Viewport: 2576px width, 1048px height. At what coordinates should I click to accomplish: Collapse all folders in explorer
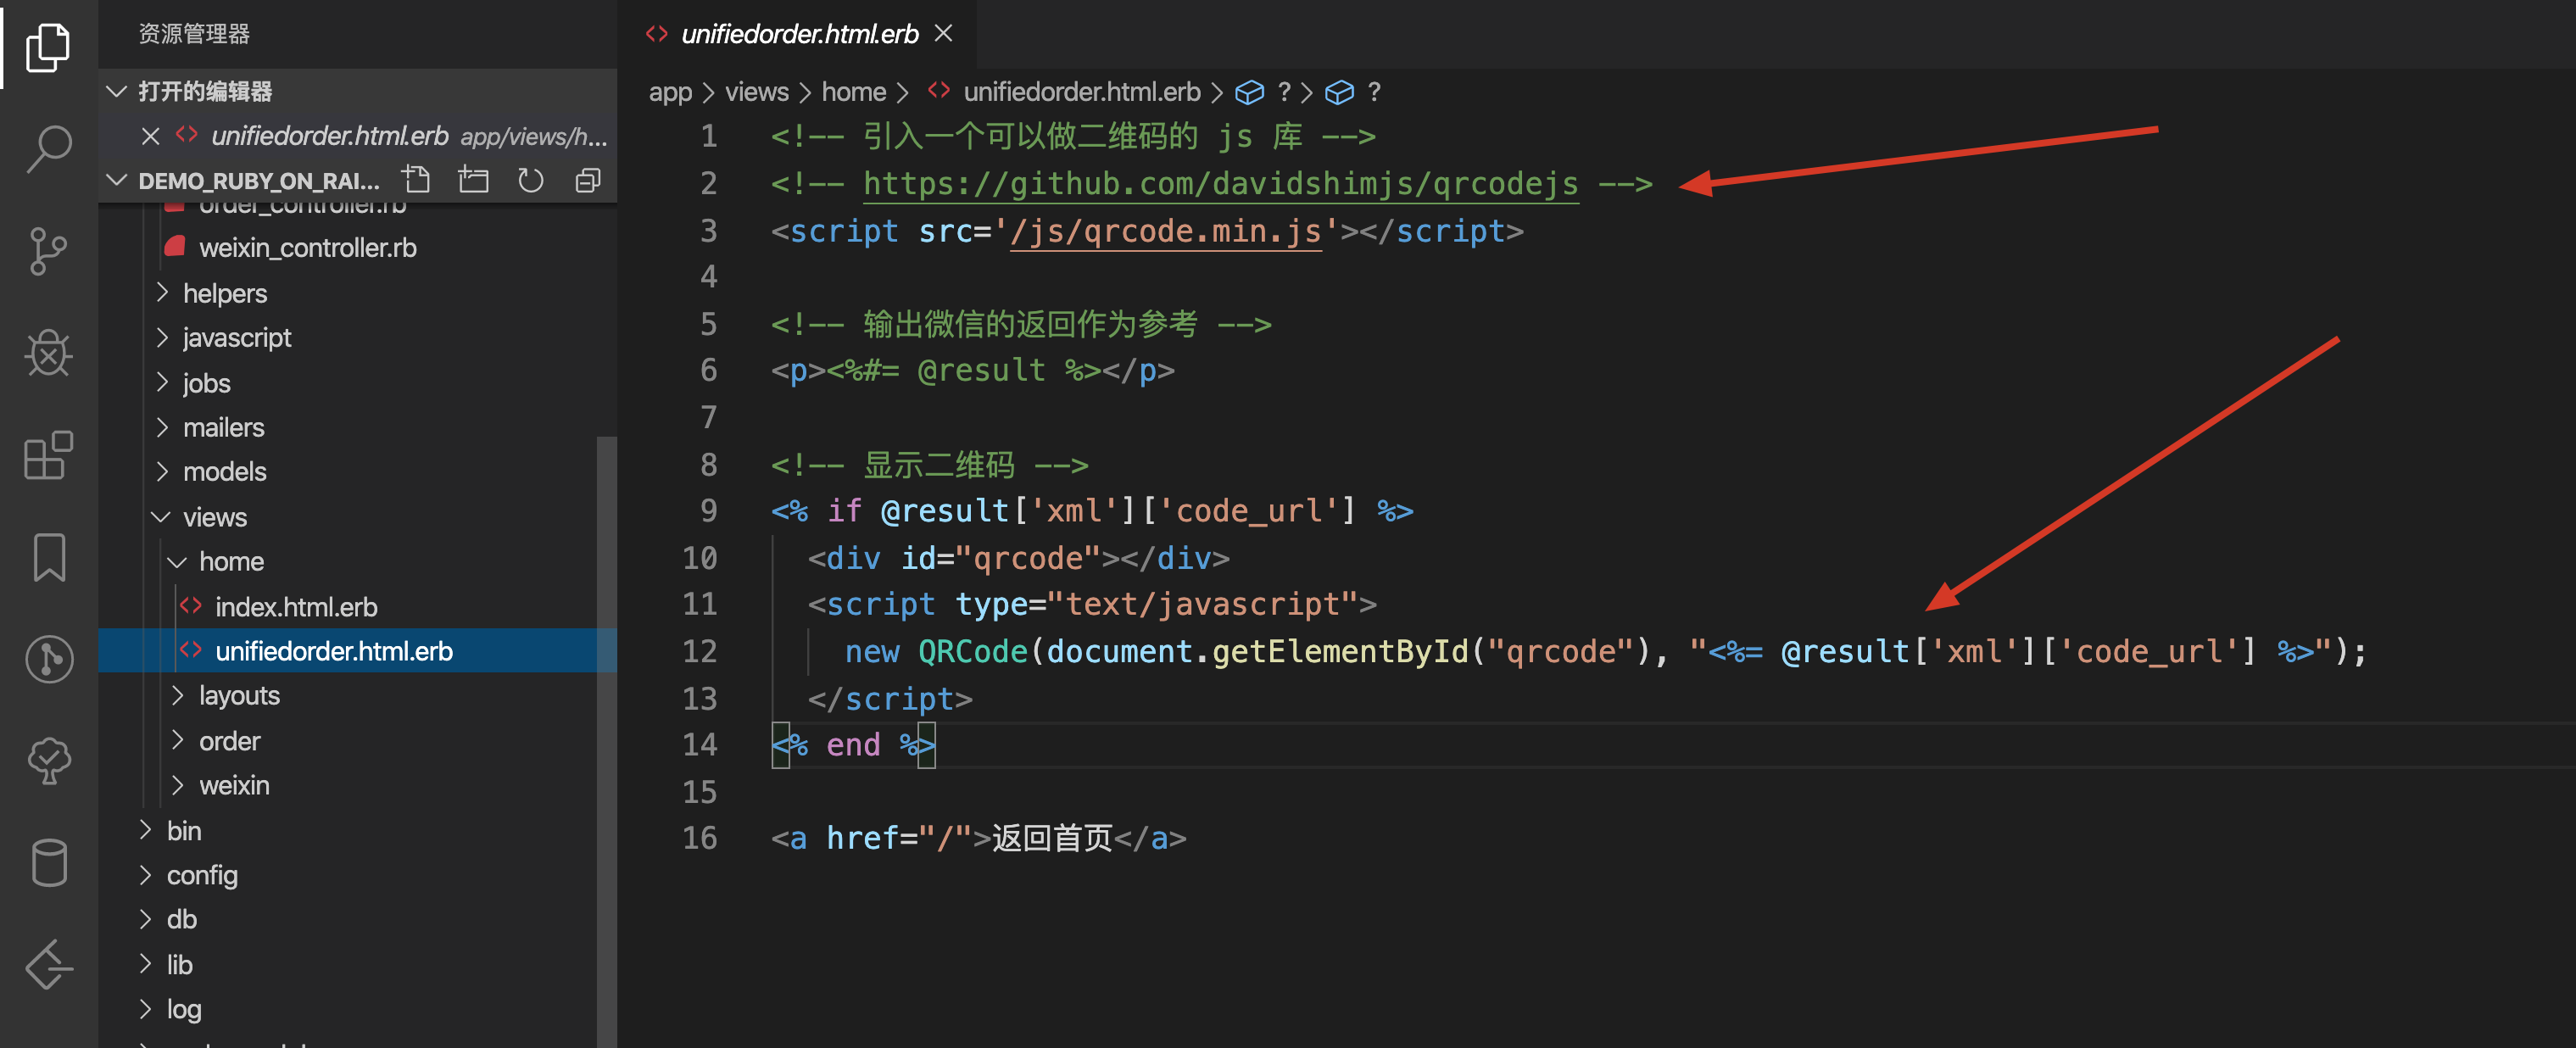tap(588, 180)
